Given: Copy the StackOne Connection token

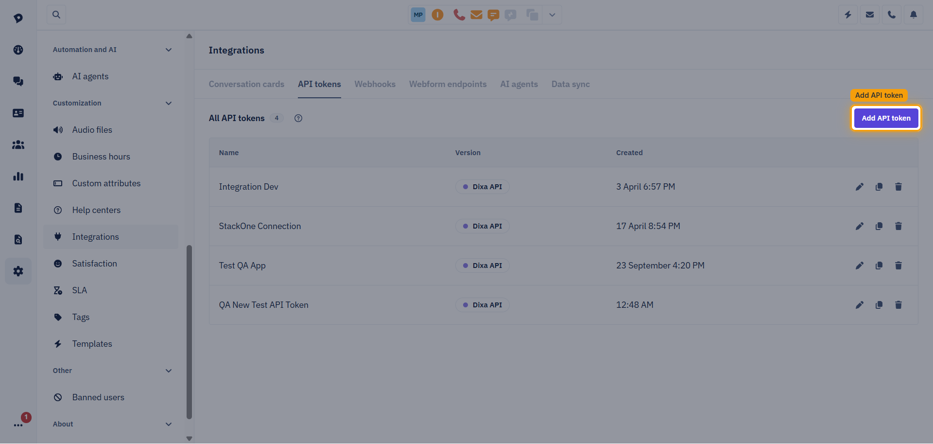Looking at the screenshot, I should tap(879, 226).
